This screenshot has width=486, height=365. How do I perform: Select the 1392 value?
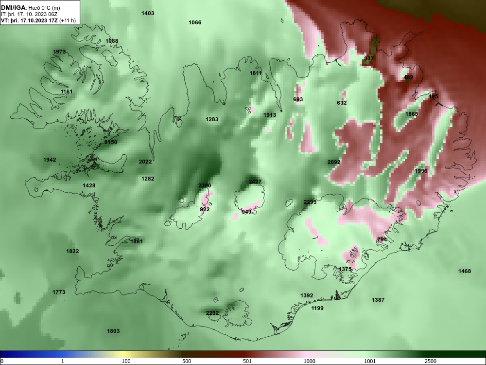click(x=307, y=295)
